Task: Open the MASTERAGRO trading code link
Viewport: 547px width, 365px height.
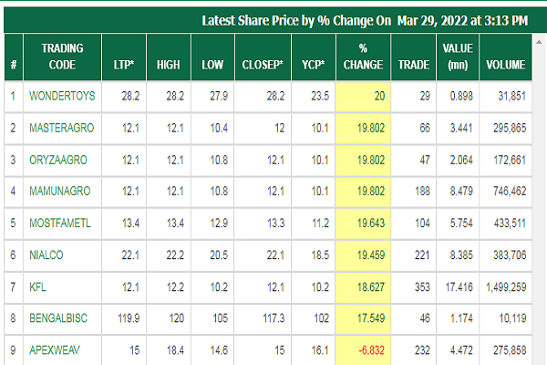Action: pos(62,128)
